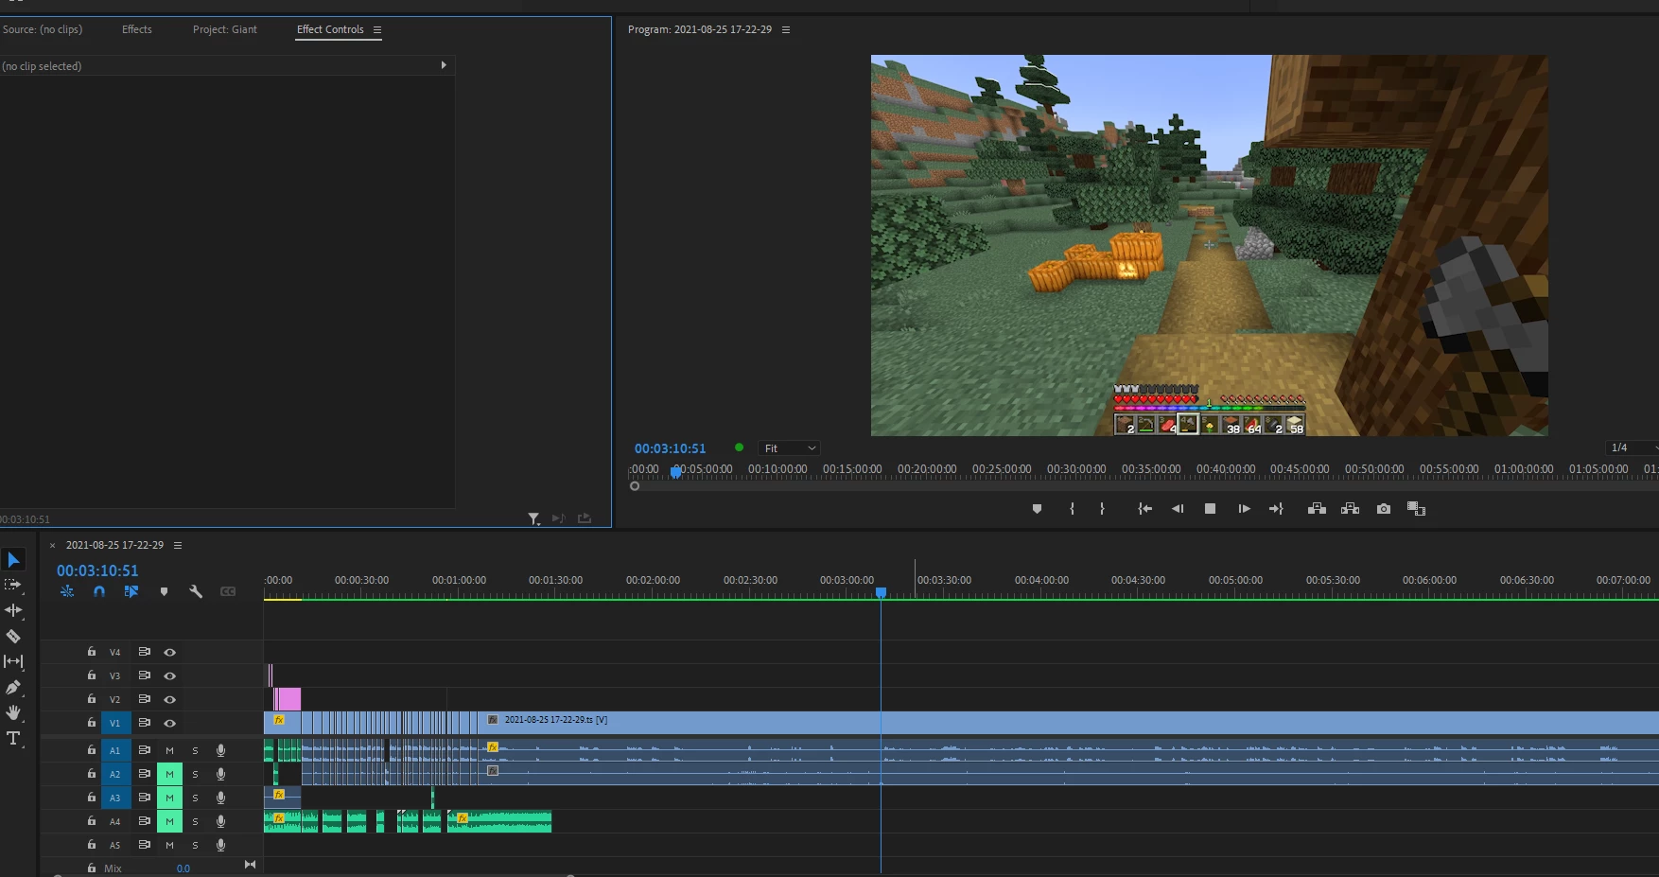Select the Effect Controls tab

coord(330,29)
